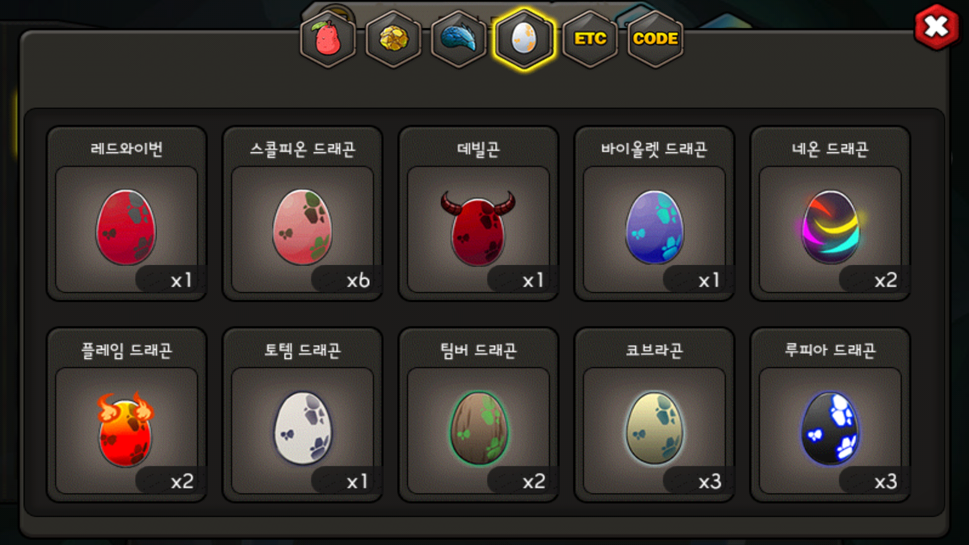This screenshot has width=969, height=545.
Task: Open the red fruit food tab
Action: (328, 39)
